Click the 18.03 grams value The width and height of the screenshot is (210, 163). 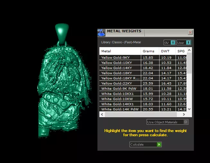148,104
